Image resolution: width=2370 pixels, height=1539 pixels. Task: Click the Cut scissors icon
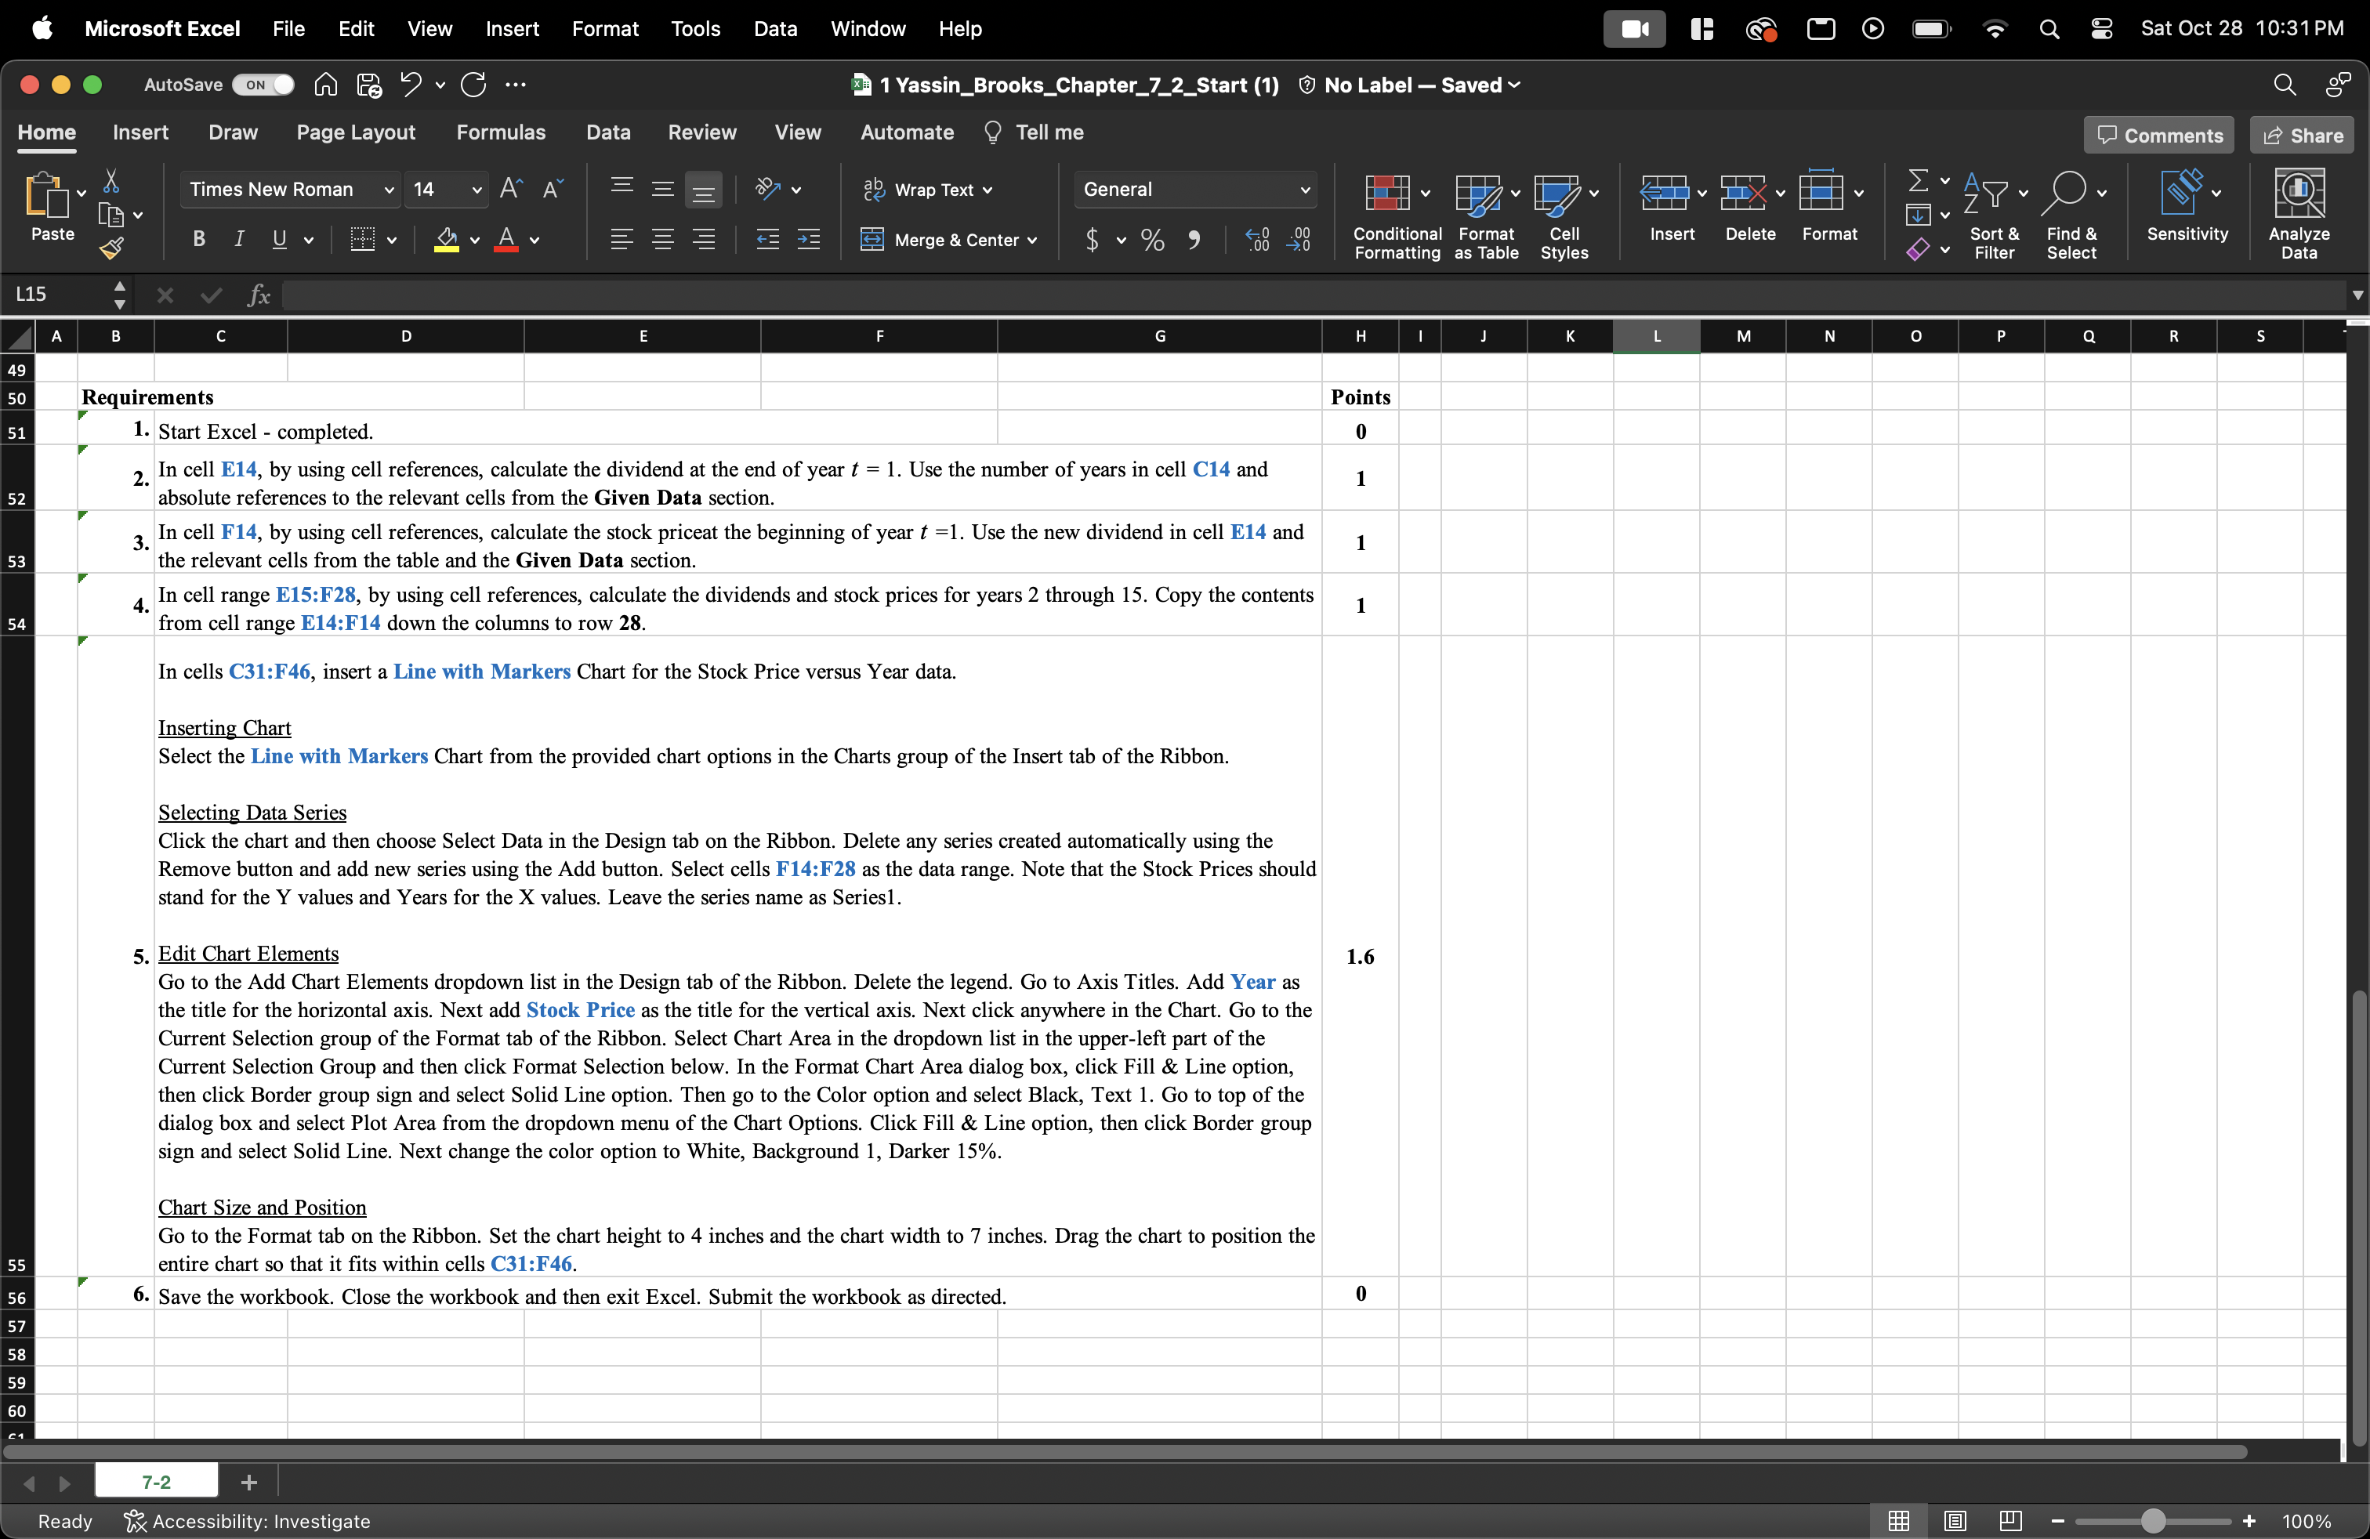pyautogui.click(x=111, y=181)
